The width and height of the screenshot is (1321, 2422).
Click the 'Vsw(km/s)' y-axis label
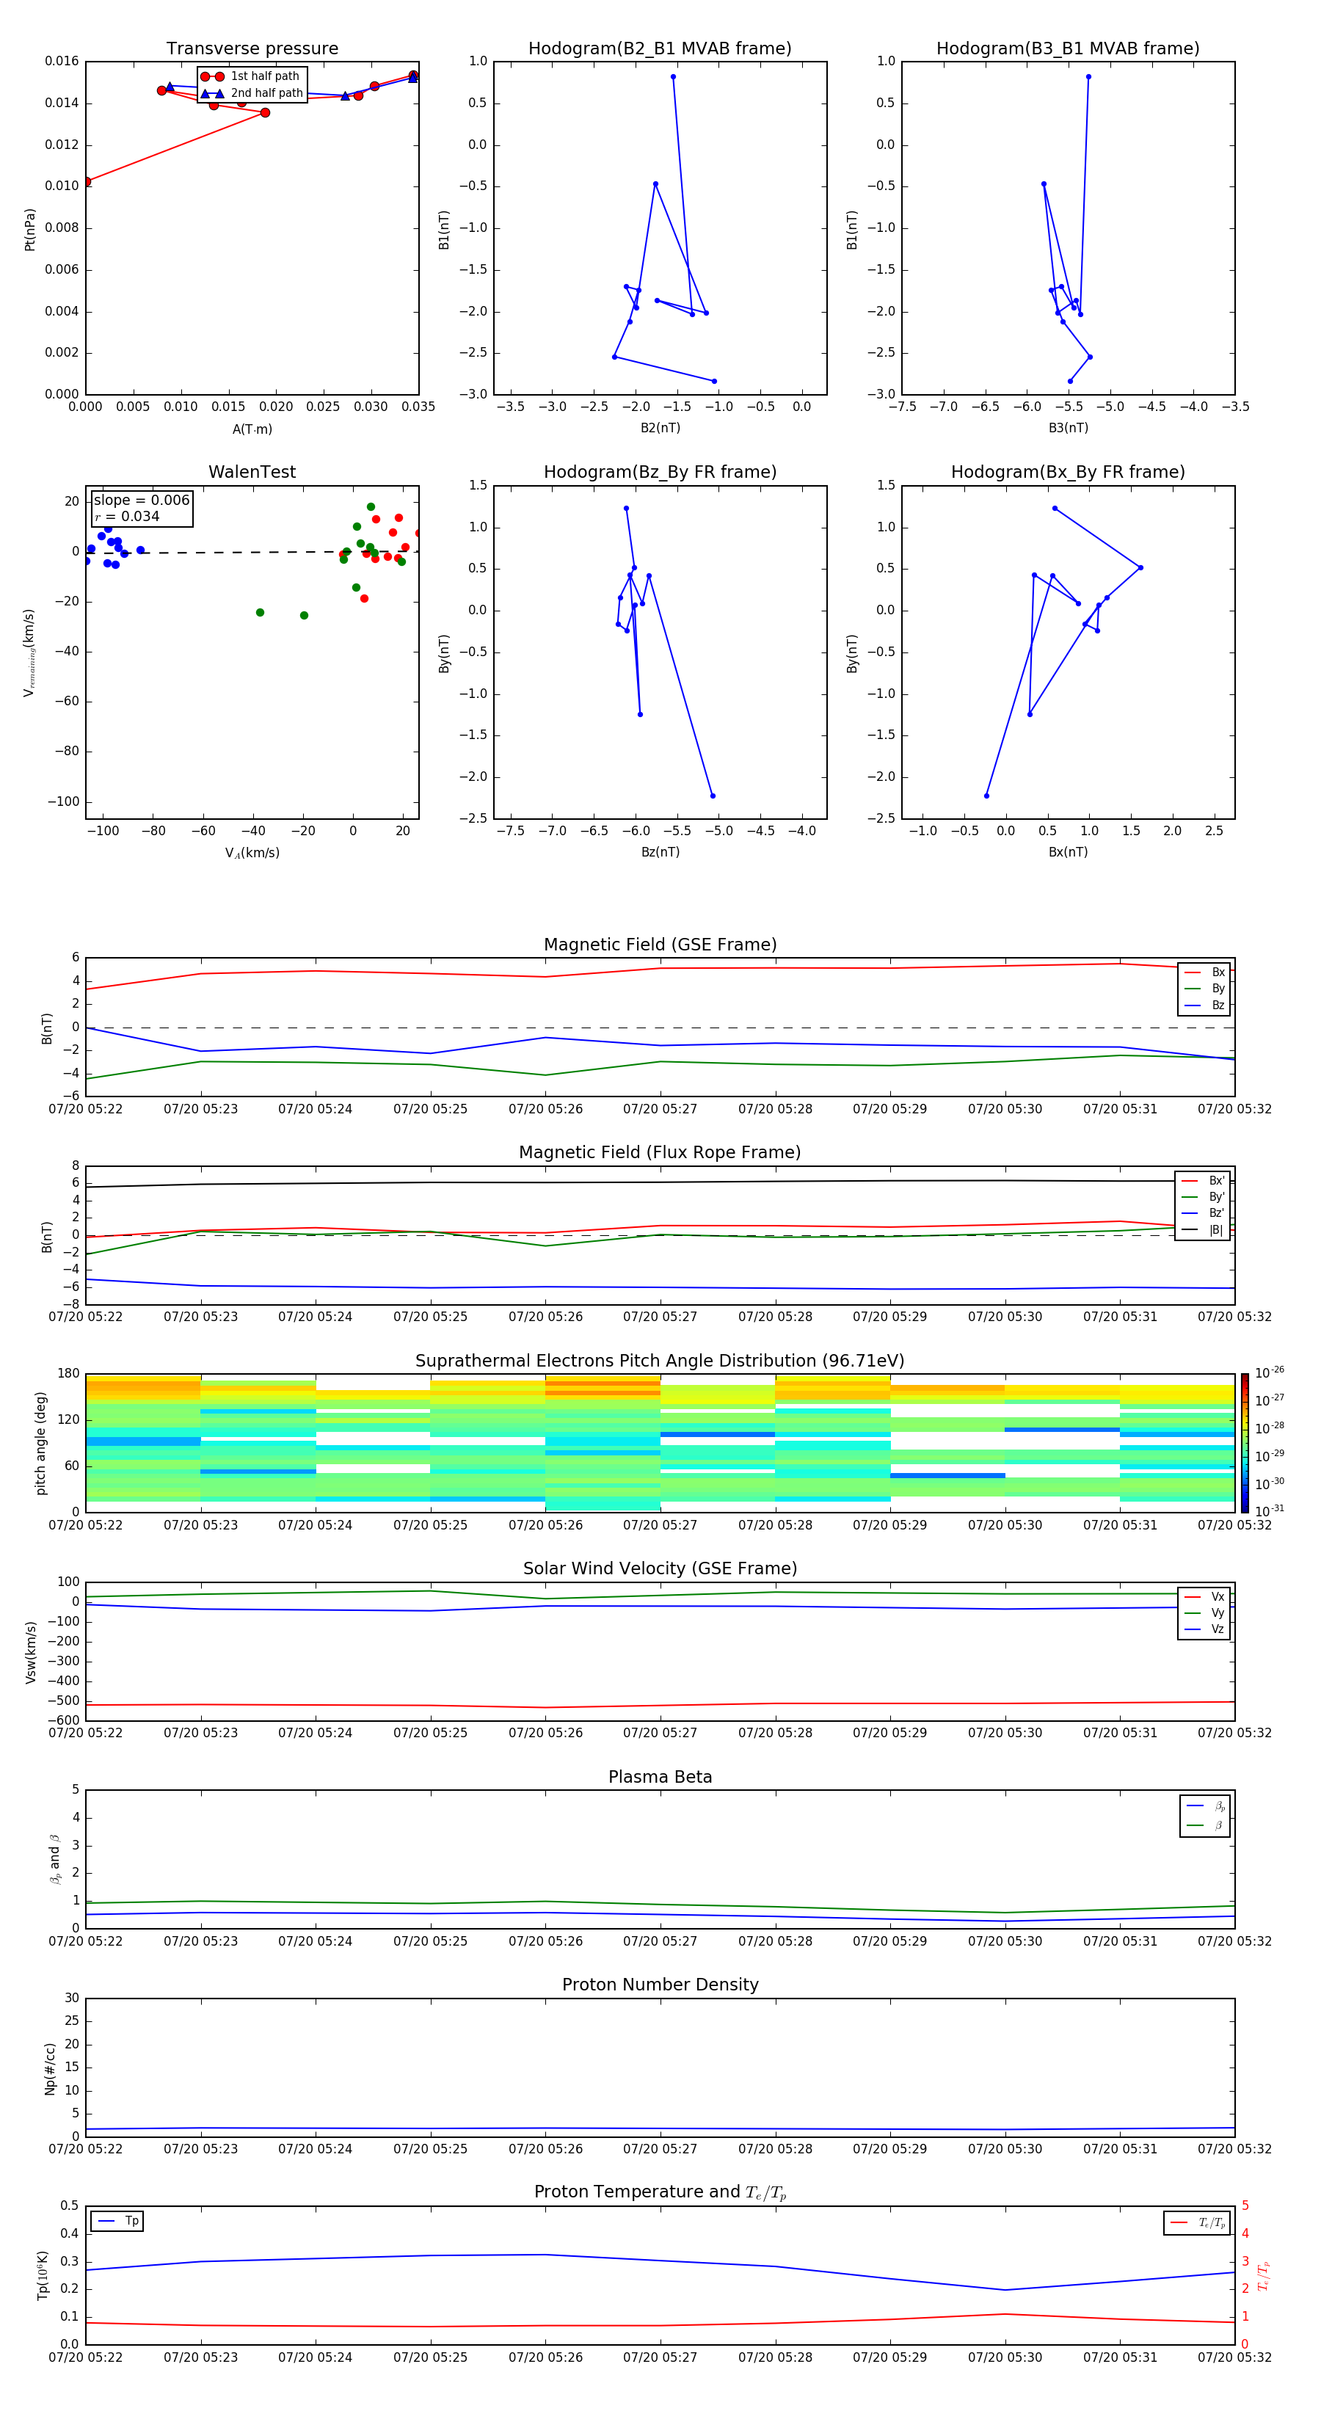coord(30,1652)
